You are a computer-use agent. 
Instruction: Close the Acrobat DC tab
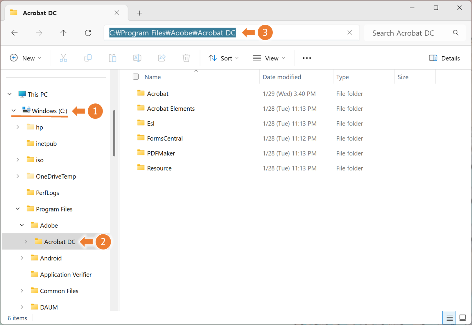117,13
